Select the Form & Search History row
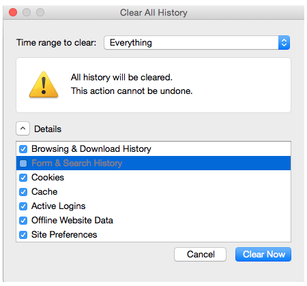 (153, 163)
